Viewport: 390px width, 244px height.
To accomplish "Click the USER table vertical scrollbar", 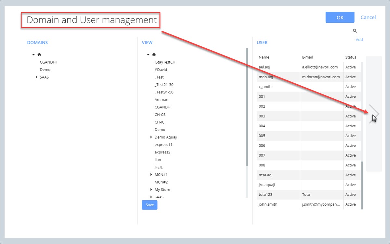I will [x=362, y=185].
